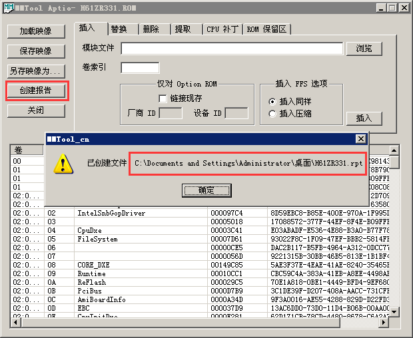
Task: Switch to the 替换 tab
Action: 123,29
